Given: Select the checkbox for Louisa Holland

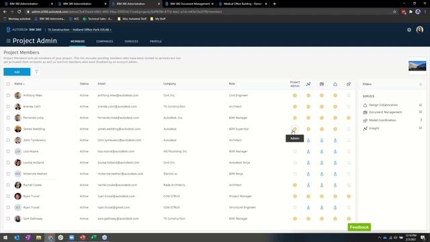Looking at the screenshot, I should pyautogui.click(x=8, y=163).
